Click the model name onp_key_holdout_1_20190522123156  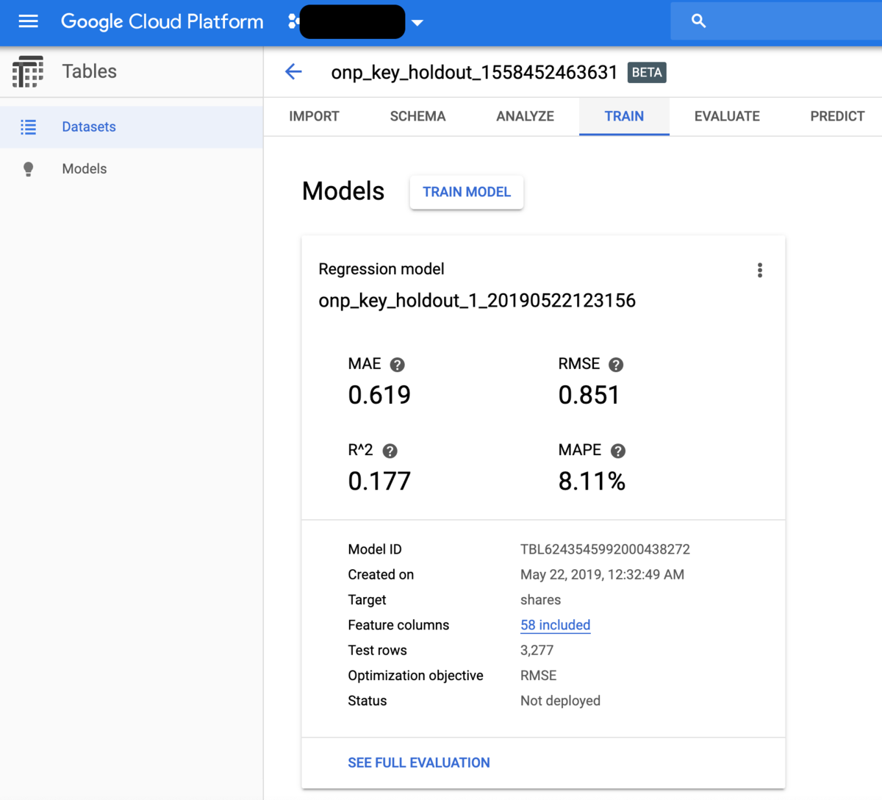pyautogui.click(x=477, y=301)
